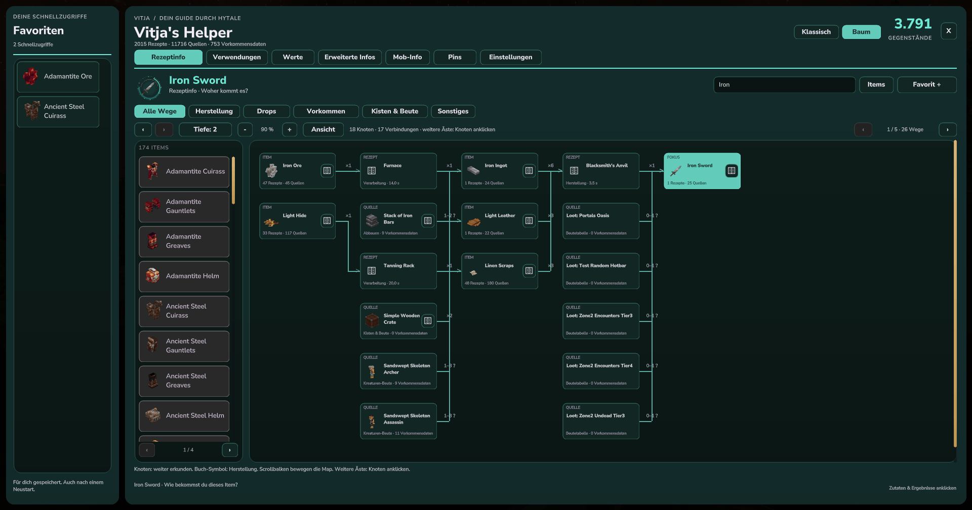The height and width of the screenshot is (510, 972).
Task: Open Loot: Portals Oasis source node
Action: tap(601, 221)
